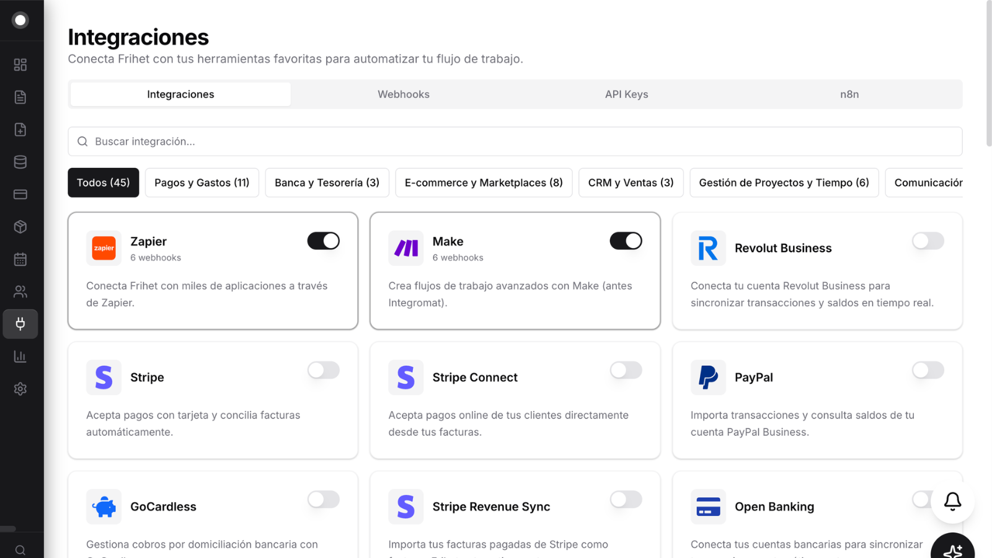The width and height of the screenshot is (992, 558).
Task: Click the Open Banking card icon
Action: pyautogui.click(x=708, y=507)
